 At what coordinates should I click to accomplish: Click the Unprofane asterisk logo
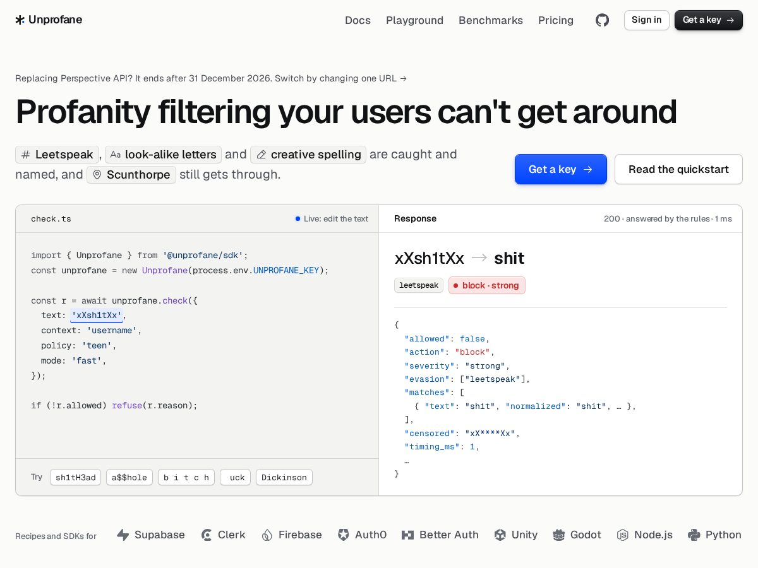coord(20,20)
